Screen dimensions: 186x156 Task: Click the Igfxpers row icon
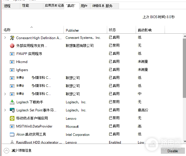tap(12, 70)
